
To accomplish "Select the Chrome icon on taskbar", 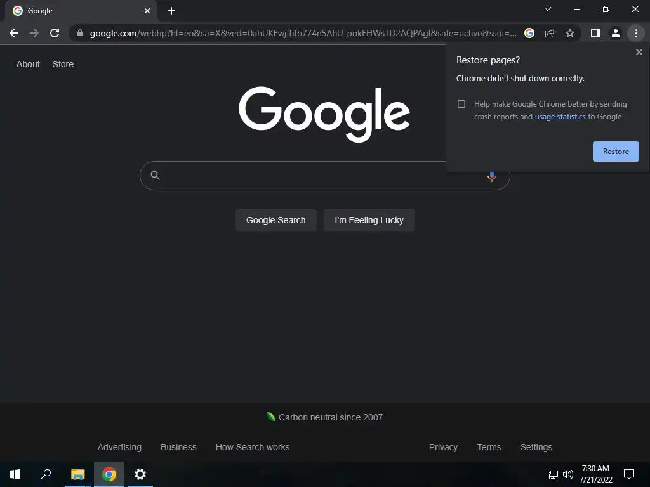I will point(109,474).
